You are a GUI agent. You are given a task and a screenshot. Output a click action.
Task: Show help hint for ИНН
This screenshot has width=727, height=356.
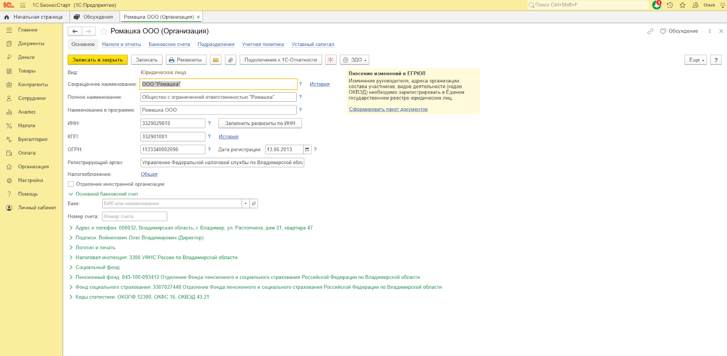coord(209,123)
